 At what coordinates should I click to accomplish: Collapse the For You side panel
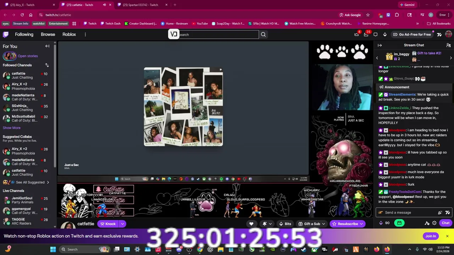pos(47,46)
